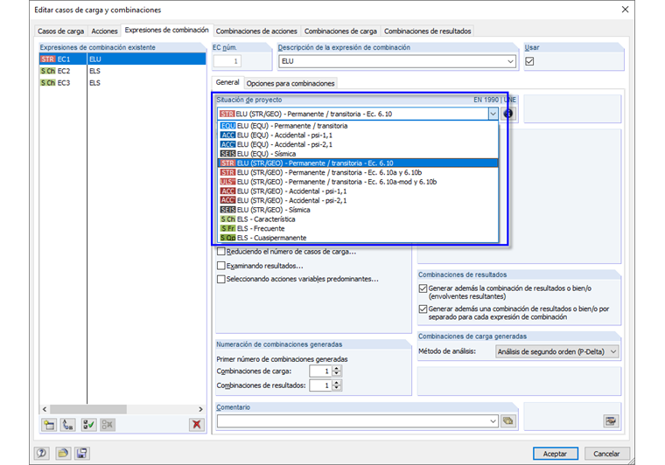Enable the Examinando resultados checkbox
This screenshot has height=465, width=665.
point(221,266)
